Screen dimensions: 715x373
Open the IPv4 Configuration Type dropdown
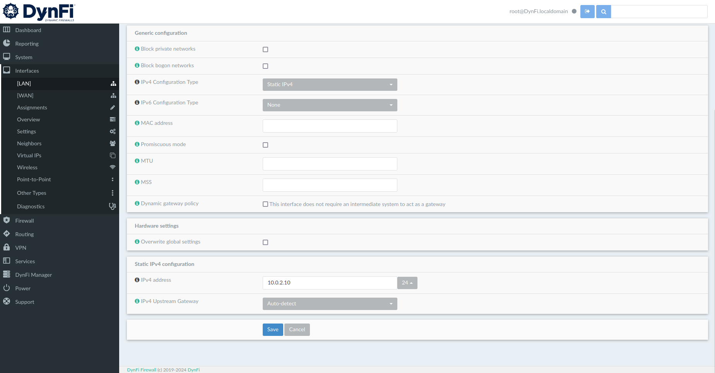[x=330, y=85]
